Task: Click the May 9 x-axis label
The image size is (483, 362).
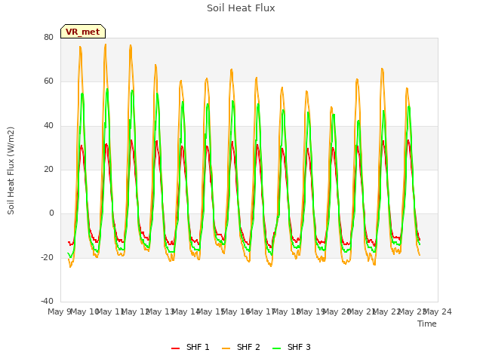Action: pyautogui.click(x=59, y=311)
